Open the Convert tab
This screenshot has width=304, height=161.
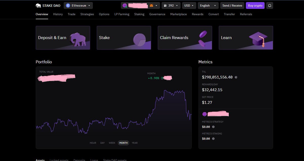[214, 14]
